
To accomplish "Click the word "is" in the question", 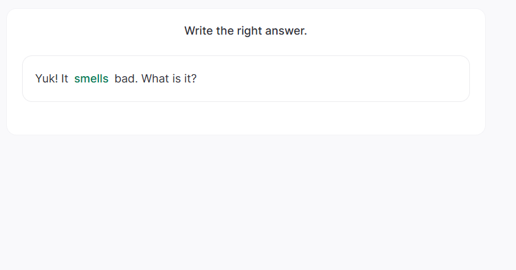I will tap(177, 79).
